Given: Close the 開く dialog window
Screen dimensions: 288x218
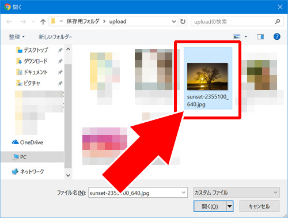Looking at the screenshot, I should [280, 7].
